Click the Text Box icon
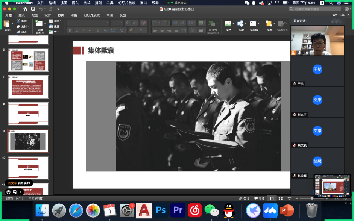 click(254, 24)
